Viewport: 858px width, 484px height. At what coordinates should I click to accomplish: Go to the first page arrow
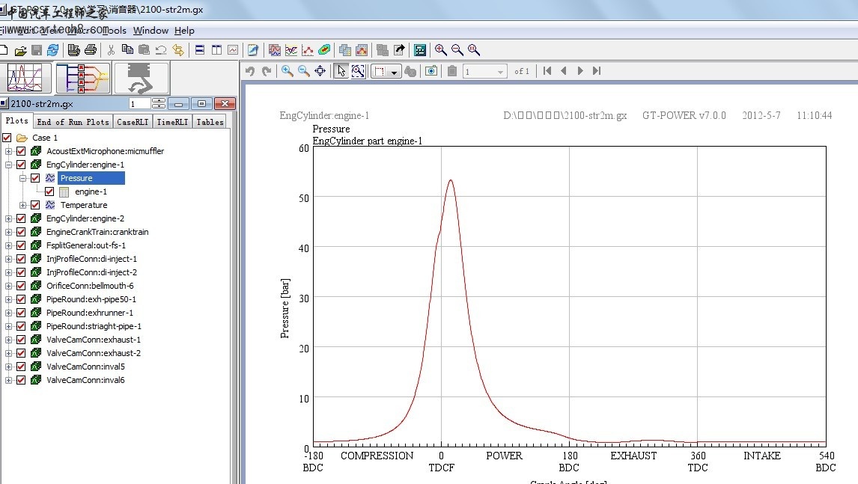pos(547,71)
